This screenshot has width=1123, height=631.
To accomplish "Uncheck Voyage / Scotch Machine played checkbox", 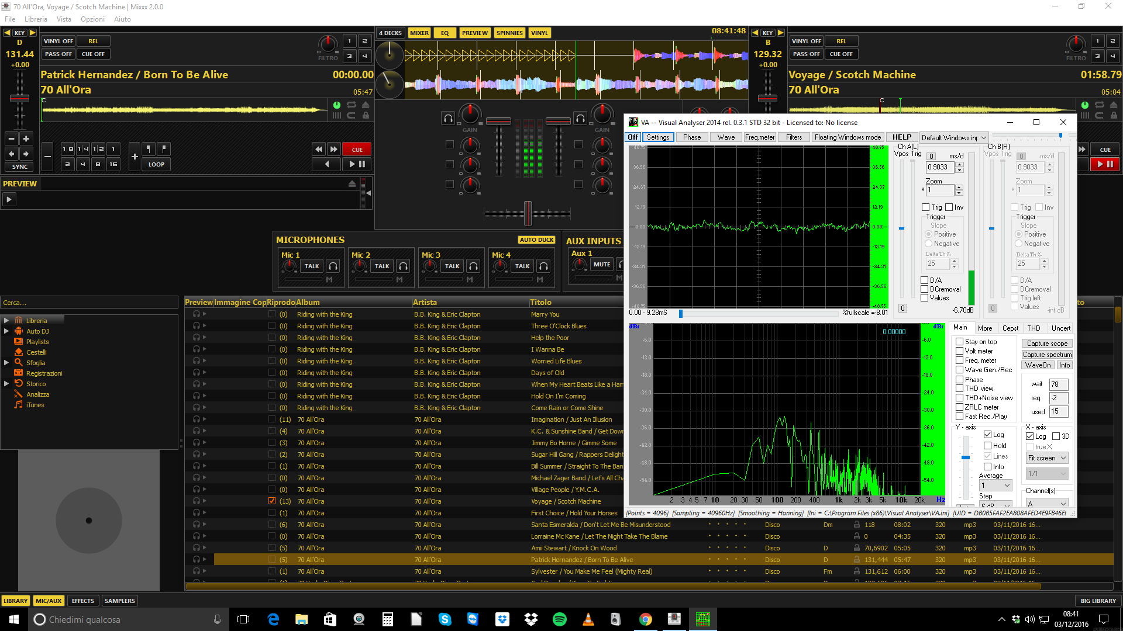I will pyautogui.click(x=272, y=501).
